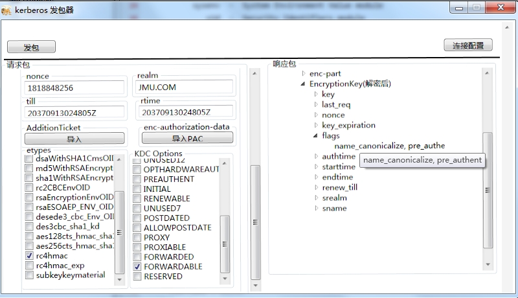Click 导入 button under AdditionTicket
Image resolution: width=518 pixels, height=298 pixels.
74,139
